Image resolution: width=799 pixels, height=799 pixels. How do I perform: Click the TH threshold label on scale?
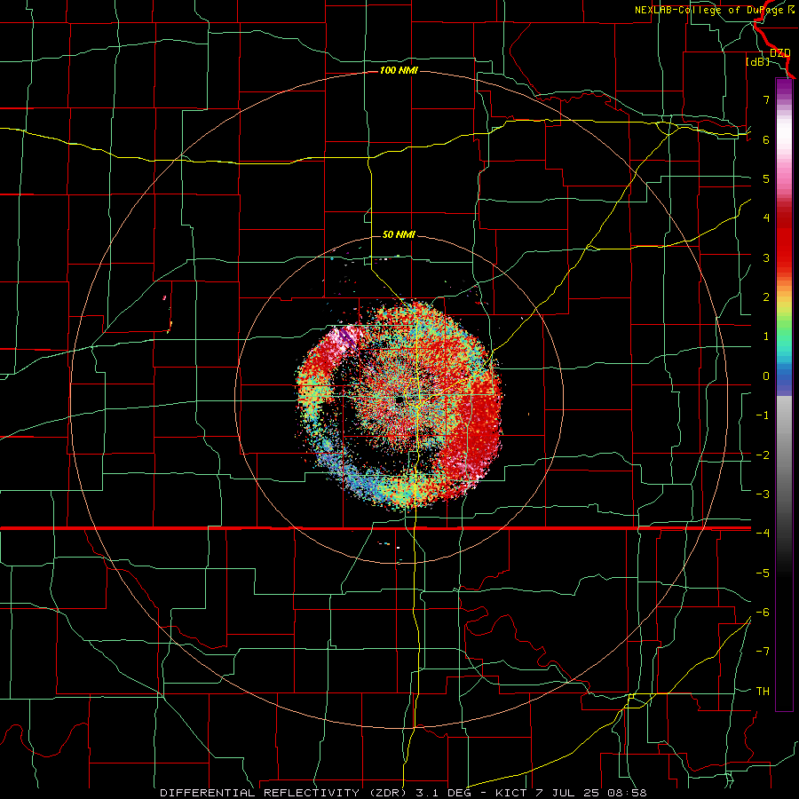click(763, 692)
